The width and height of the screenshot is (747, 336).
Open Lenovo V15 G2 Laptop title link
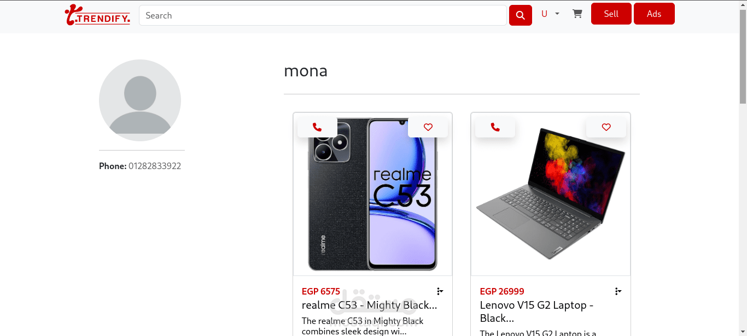[x=537, y=311]
